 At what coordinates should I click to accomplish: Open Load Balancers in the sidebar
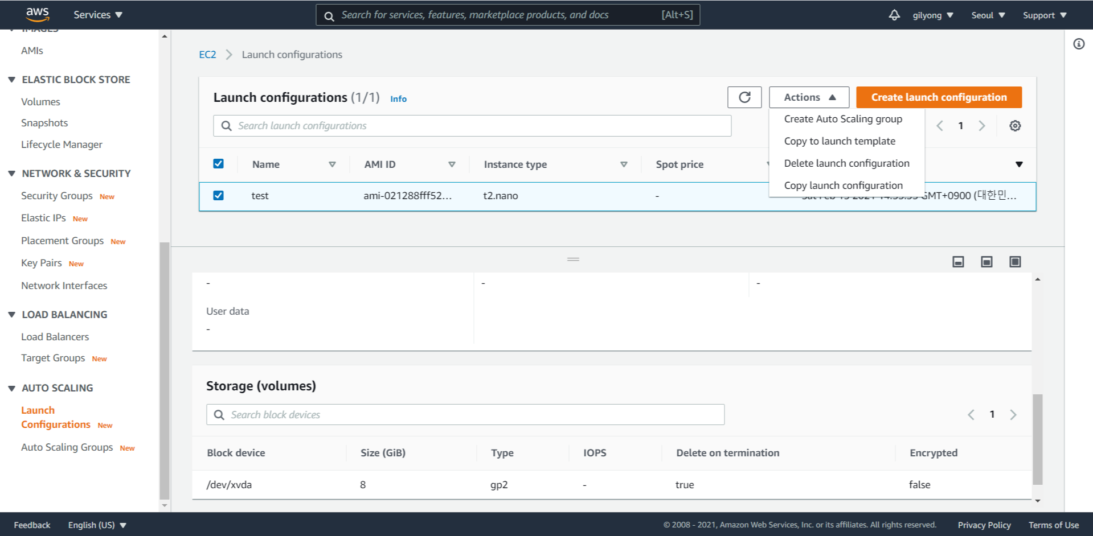coord(55,337)
